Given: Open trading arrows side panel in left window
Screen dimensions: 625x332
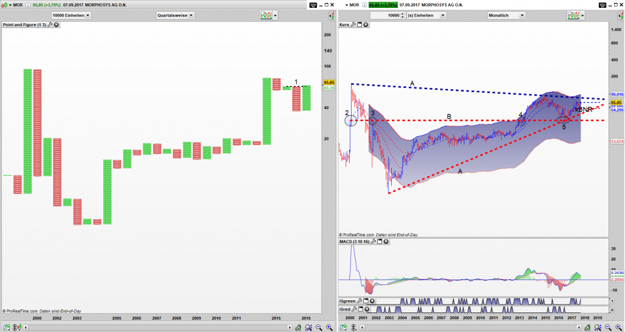Looking at the screenshot, I should [331, 15].
